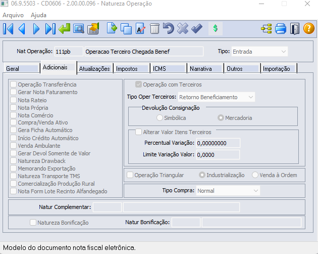318x254 pixels.
Task: Enable Memorando Exportação checkbox
Action: (14, 168)
